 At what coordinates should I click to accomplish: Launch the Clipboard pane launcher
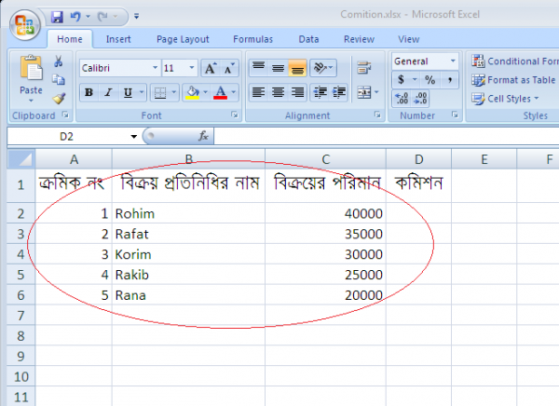pos(65,115)
